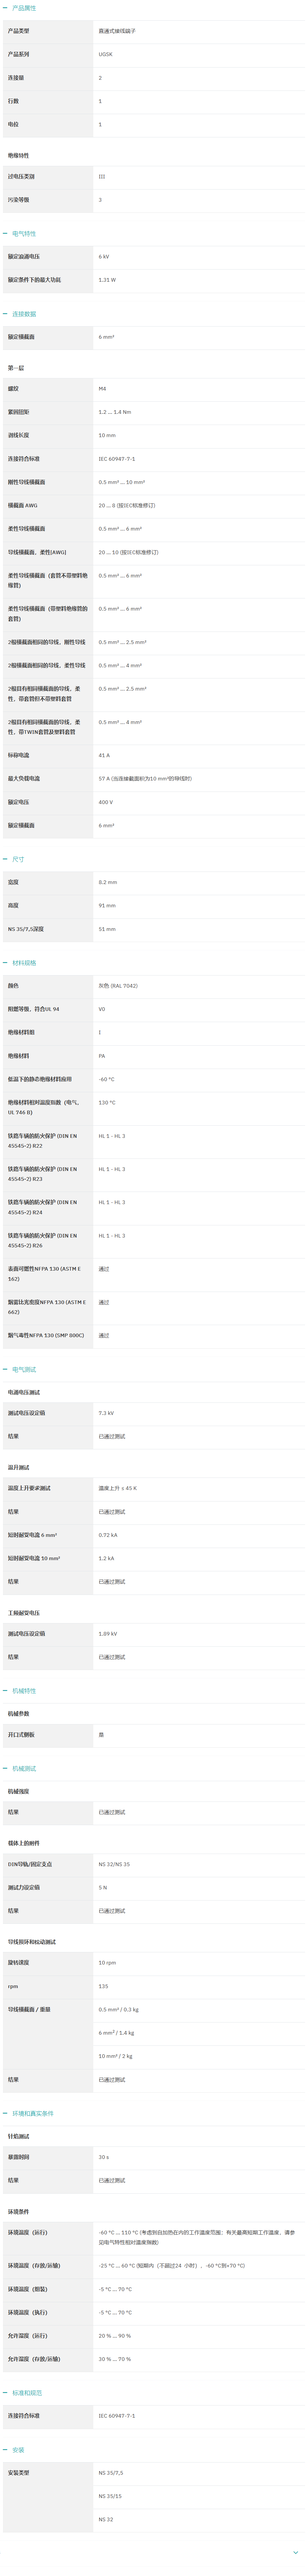The height and width of the screenshot is (2576, 307).
Task: Select the 41 A nominal current value
Action: click(x=104, y=755)
